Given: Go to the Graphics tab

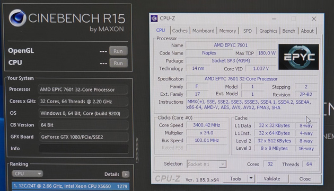Looking at the screenshot, I should [x=268, y=31].
